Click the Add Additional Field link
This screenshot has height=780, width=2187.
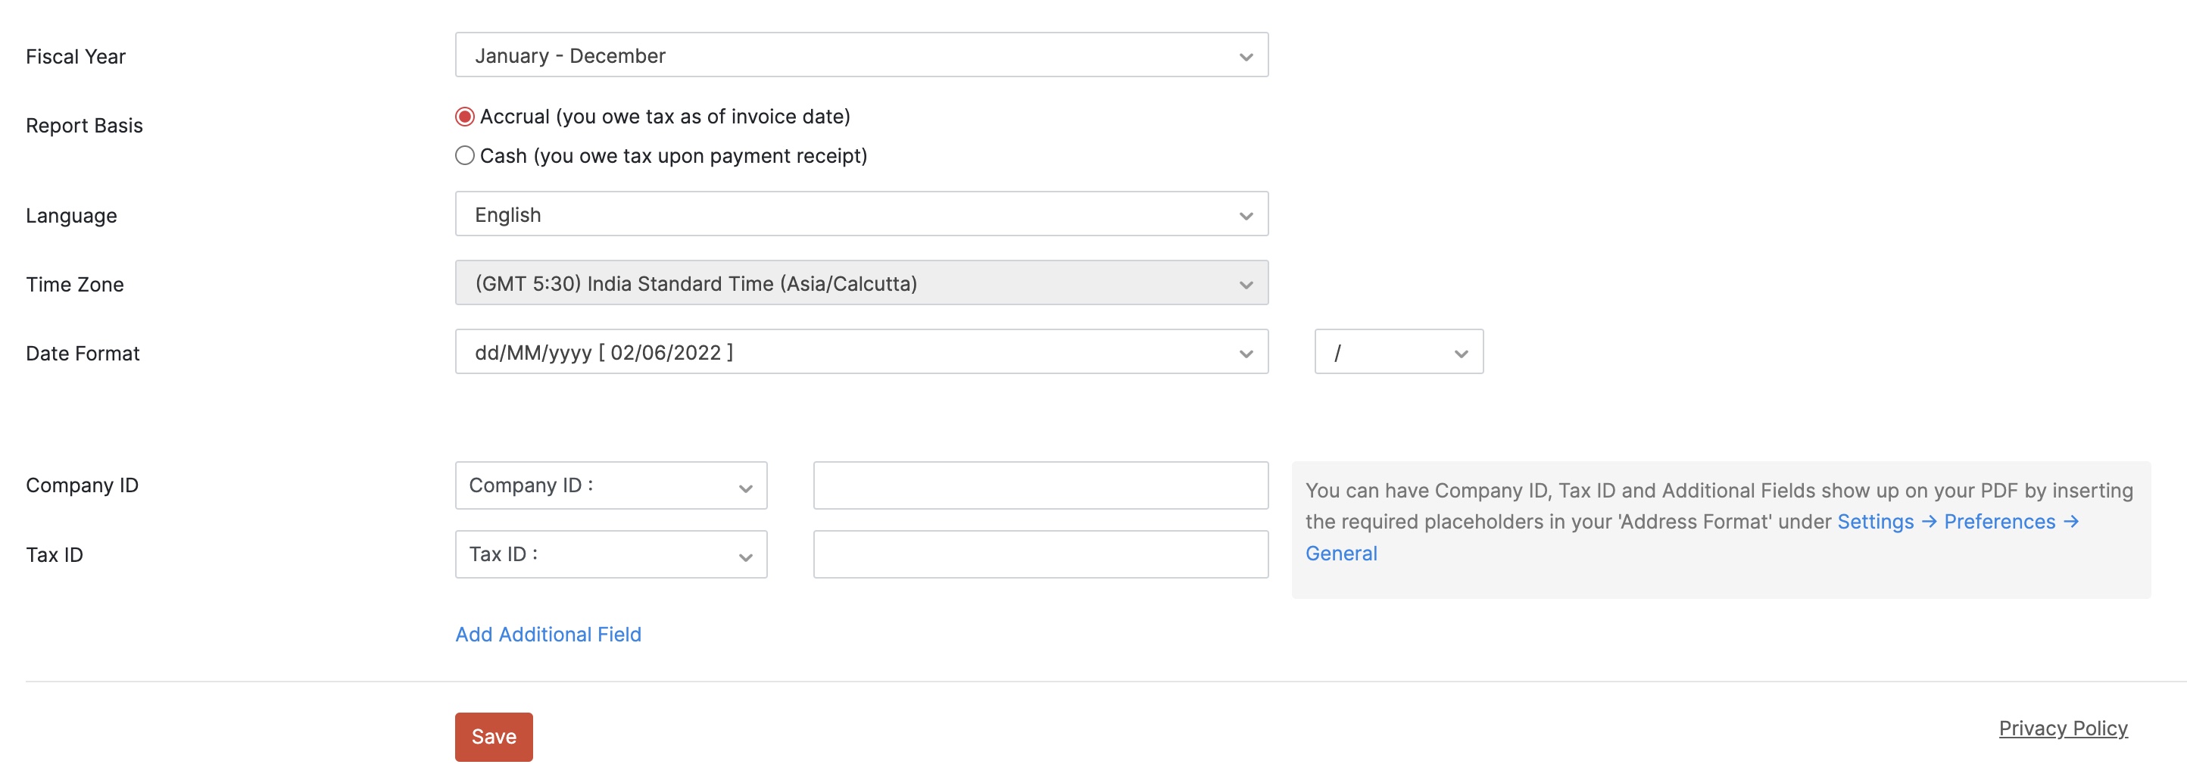click(x=548, y=634)
